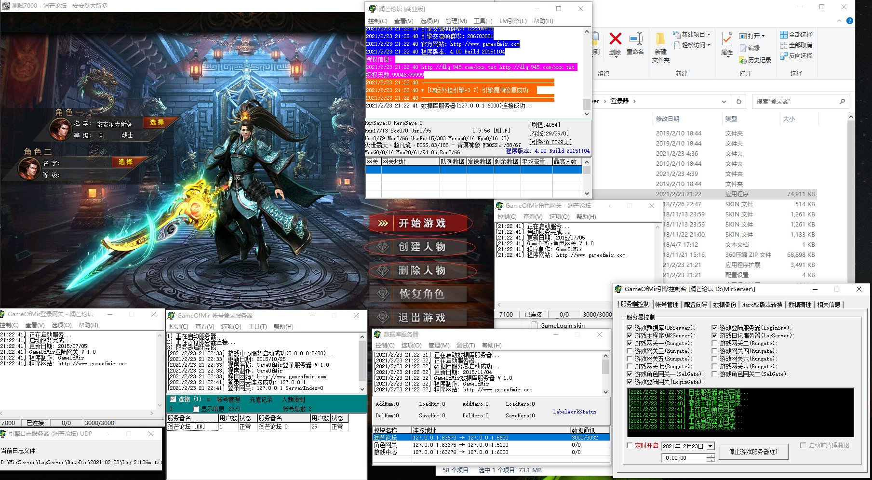Toggle 游戏角色网关二(SelGate) checkbox

coord(714,374)
